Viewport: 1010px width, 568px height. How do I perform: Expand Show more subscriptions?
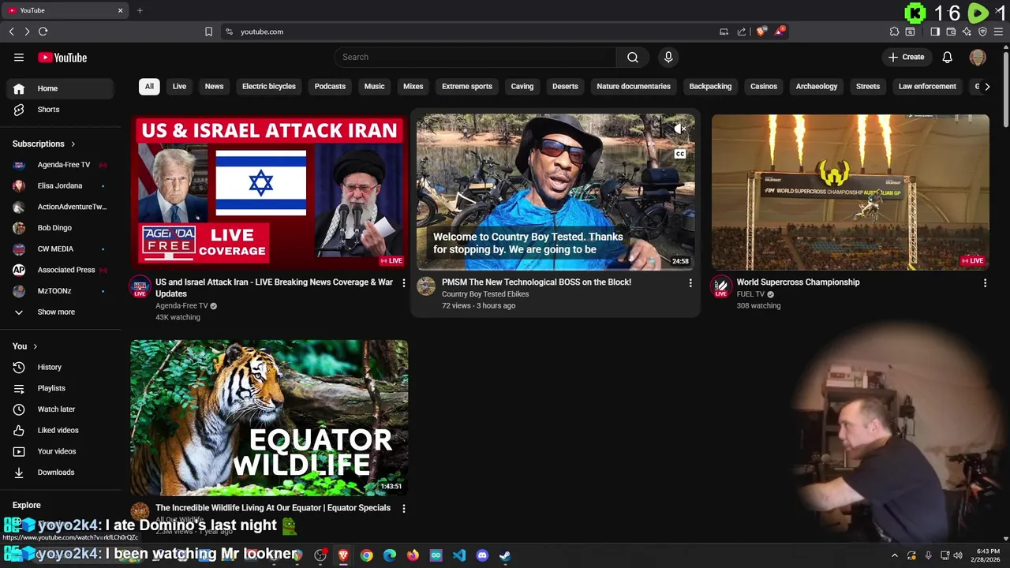point(57,312)
